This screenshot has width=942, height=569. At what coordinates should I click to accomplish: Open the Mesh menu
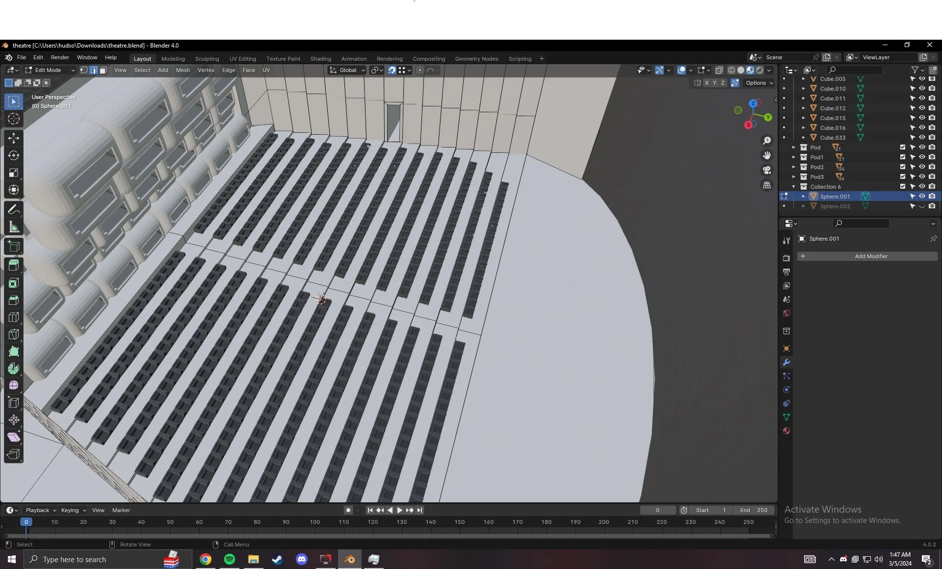point(183,70)
